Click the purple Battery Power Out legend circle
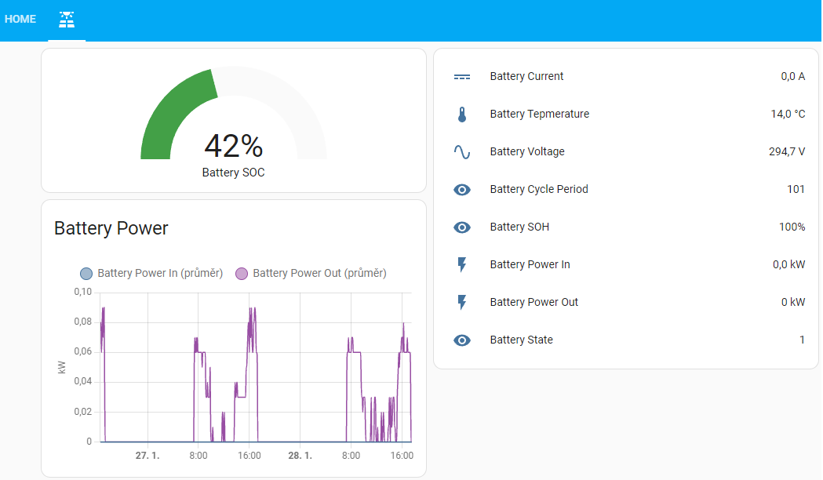Screen dimensions: 823x480 click(242, 274)
